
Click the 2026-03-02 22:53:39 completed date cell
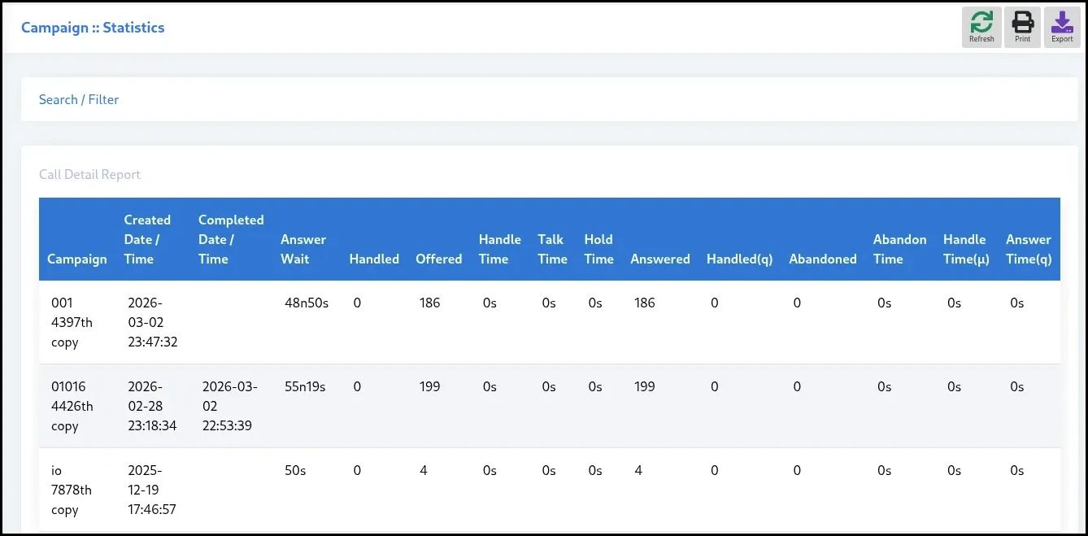click(229, 406)
